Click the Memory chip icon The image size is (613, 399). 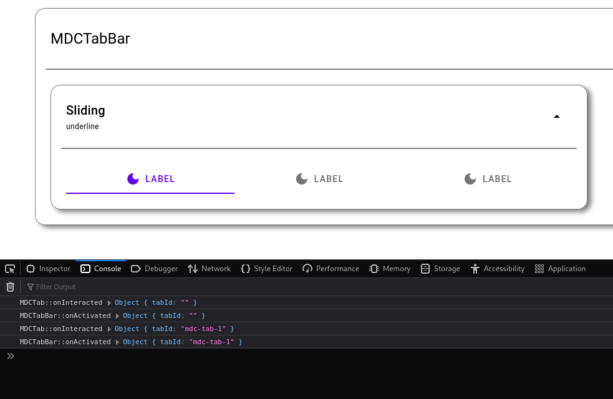tap(373, 268)
